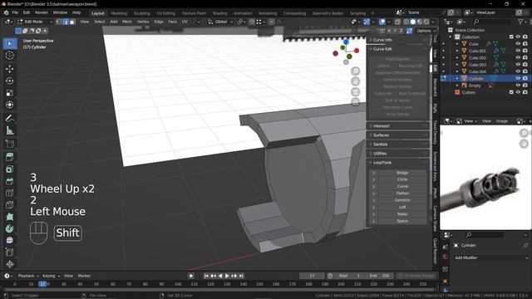Open the Global transform orientation dropdown
This screenshot has width=532, height=299.
tap(221, 22)
